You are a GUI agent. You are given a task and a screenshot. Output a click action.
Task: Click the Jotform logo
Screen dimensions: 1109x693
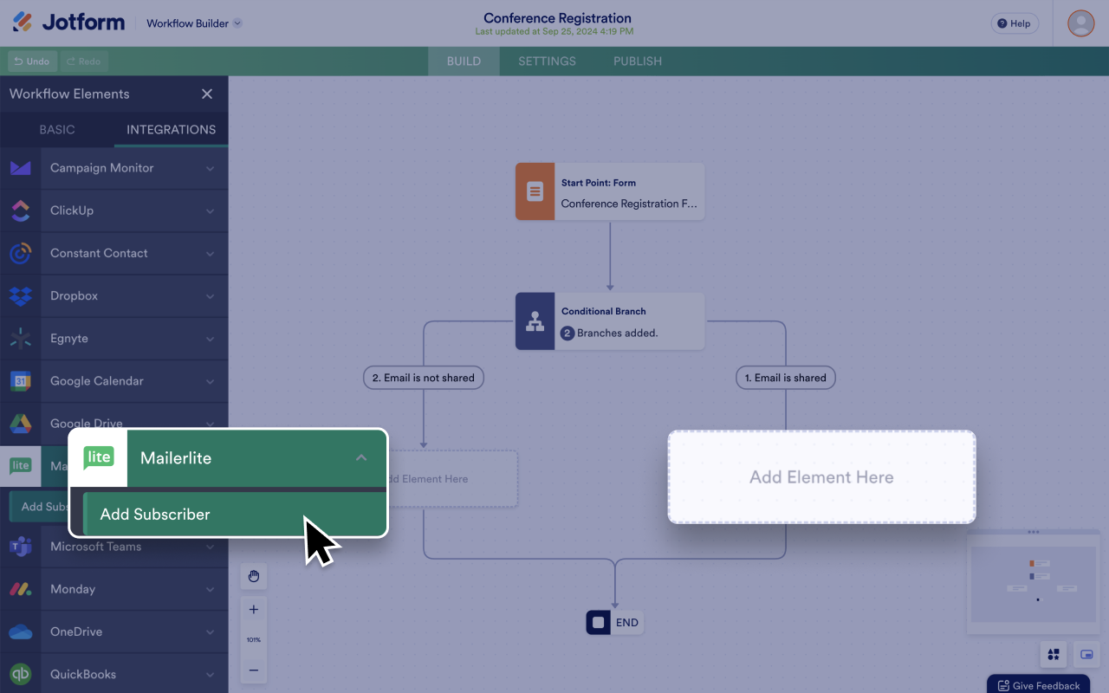(x=68, y=23)
